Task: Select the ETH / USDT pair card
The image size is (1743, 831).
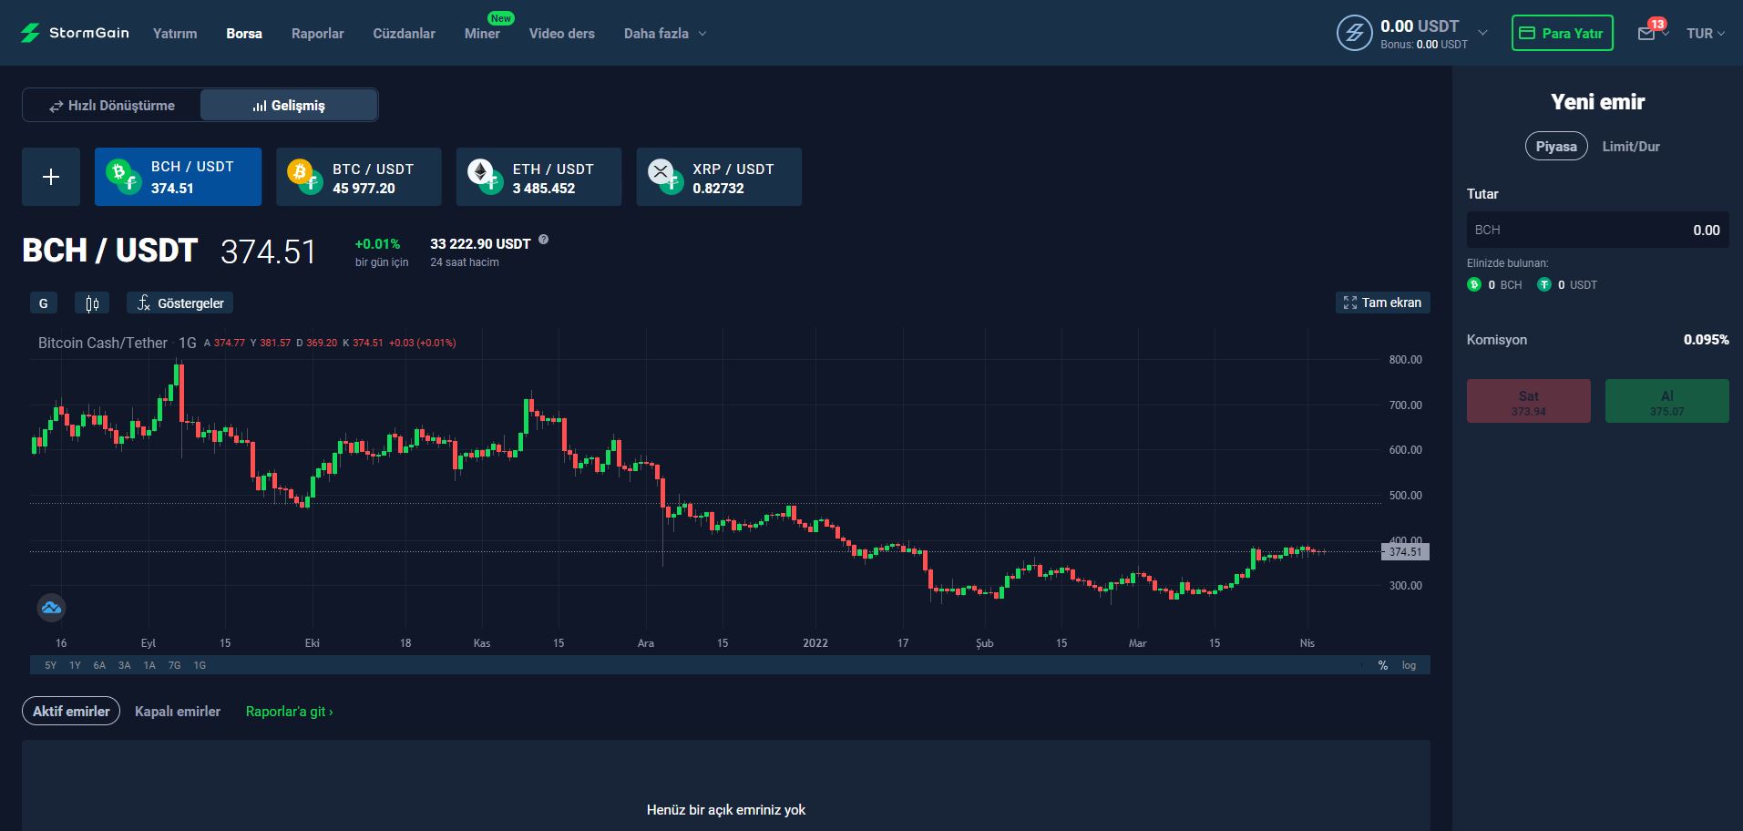Action: [539, 177]
